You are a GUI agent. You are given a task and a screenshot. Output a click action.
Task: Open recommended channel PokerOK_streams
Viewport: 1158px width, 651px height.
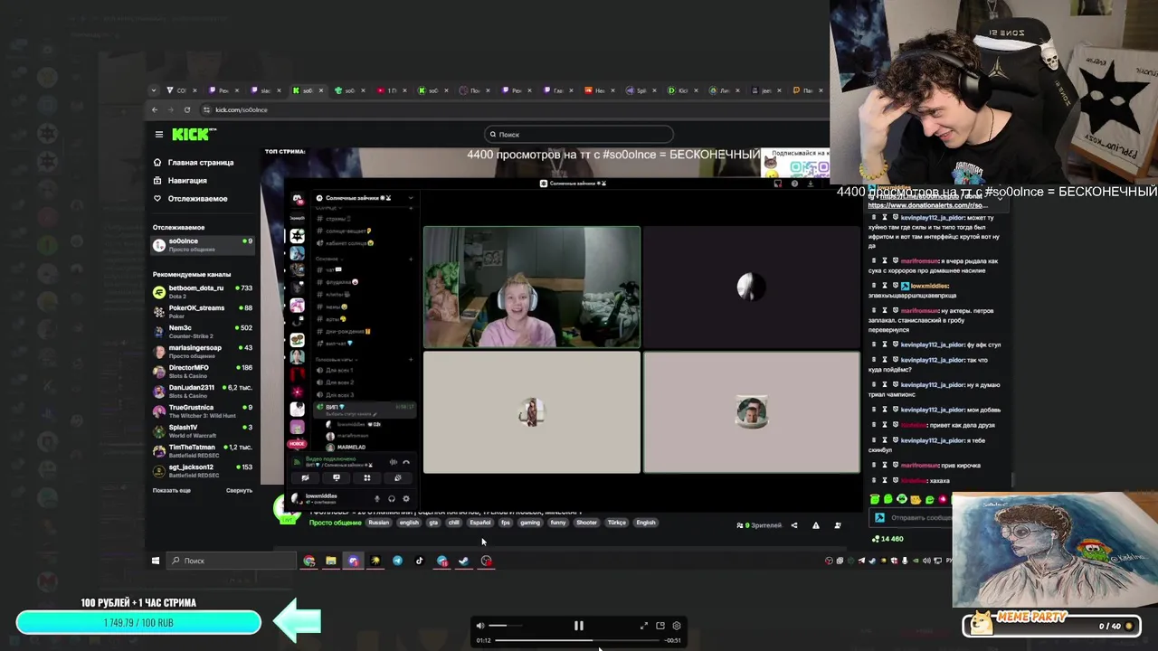click(x=203, y=311)
